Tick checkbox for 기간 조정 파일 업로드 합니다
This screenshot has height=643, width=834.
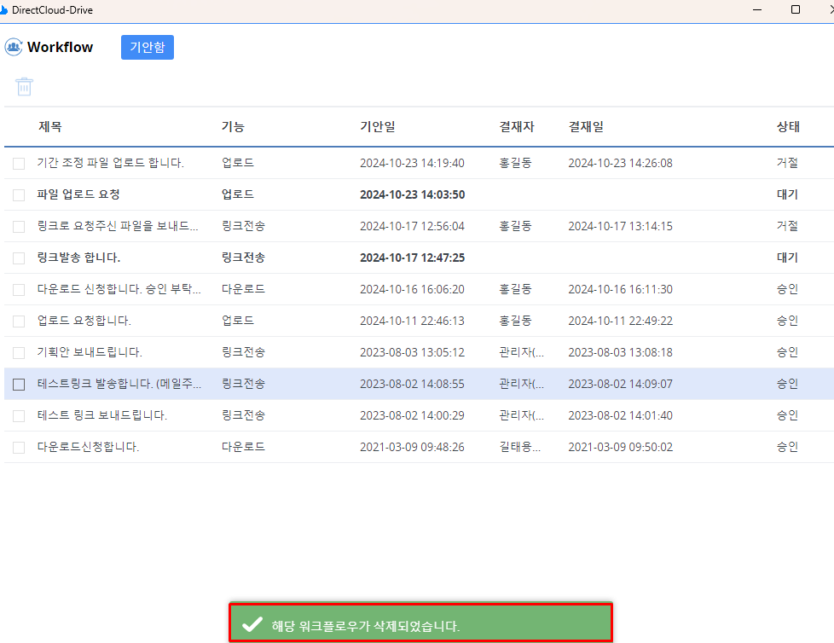(x=19, y=163)
